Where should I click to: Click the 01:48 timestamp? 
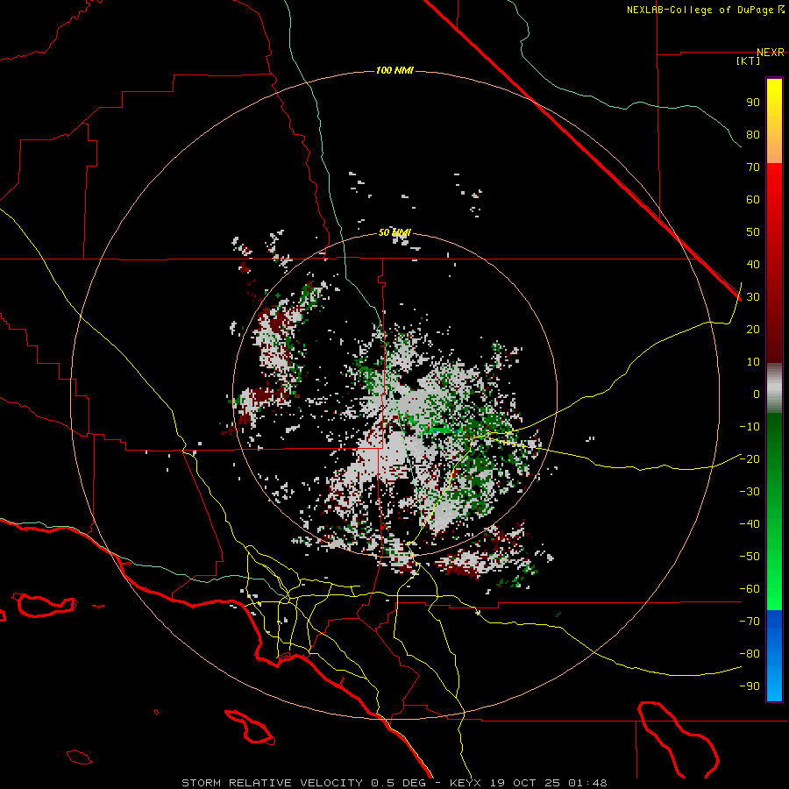tap(588, 783)
